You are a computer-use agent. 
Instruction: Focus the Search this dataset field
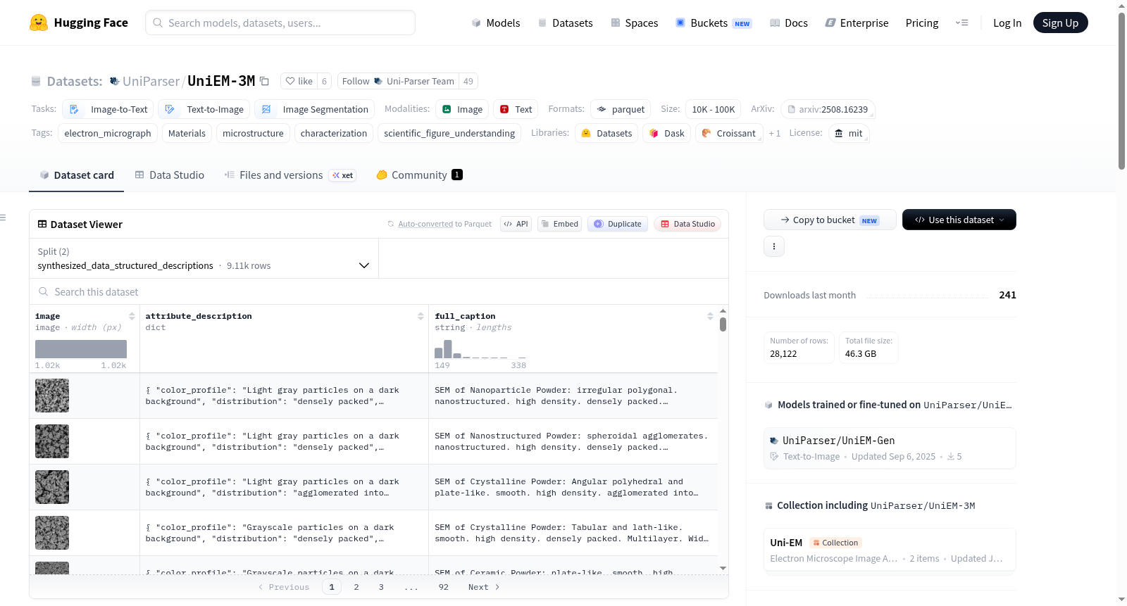(x=379, y=291)
